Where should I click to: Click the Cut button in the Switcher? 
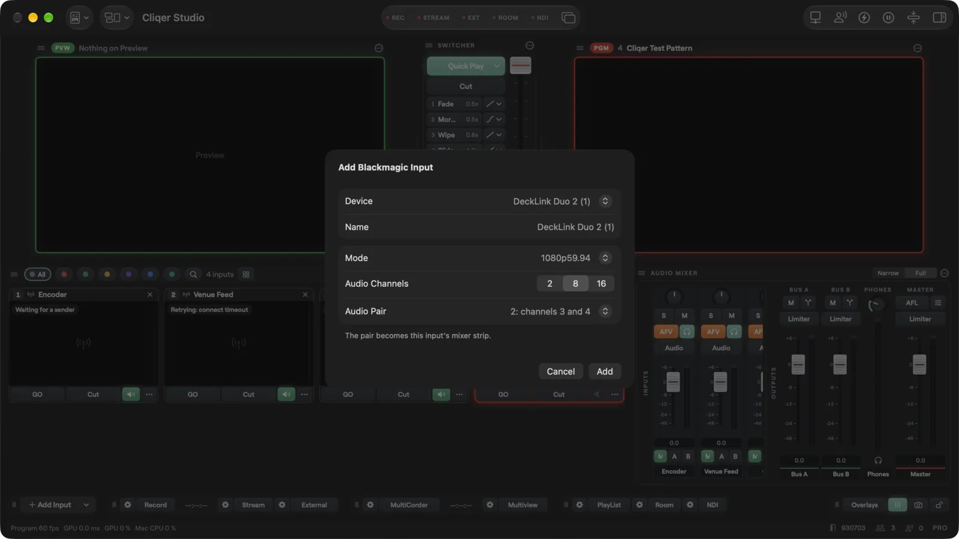(466, 86)
